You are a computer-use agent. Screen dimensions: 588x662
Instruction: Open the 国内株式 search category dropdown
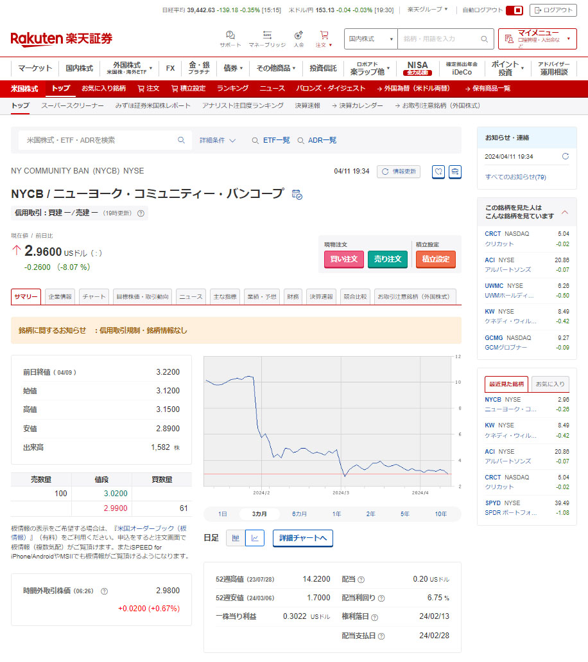coord(370,39)
